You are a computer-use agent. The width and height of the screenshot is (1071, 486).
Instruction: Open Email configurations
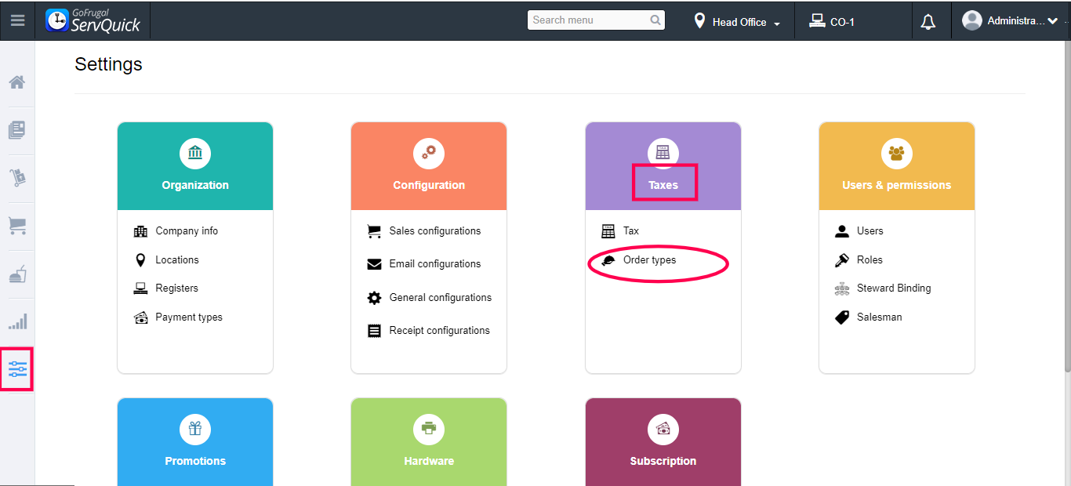(x=435, y=264)
